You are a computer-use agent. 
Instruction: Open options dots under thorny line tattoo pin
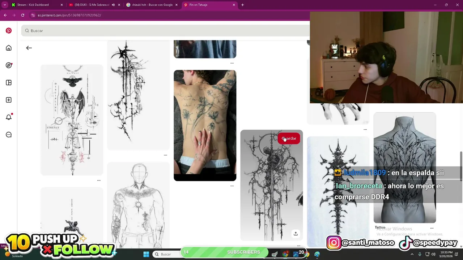(165, 155)
